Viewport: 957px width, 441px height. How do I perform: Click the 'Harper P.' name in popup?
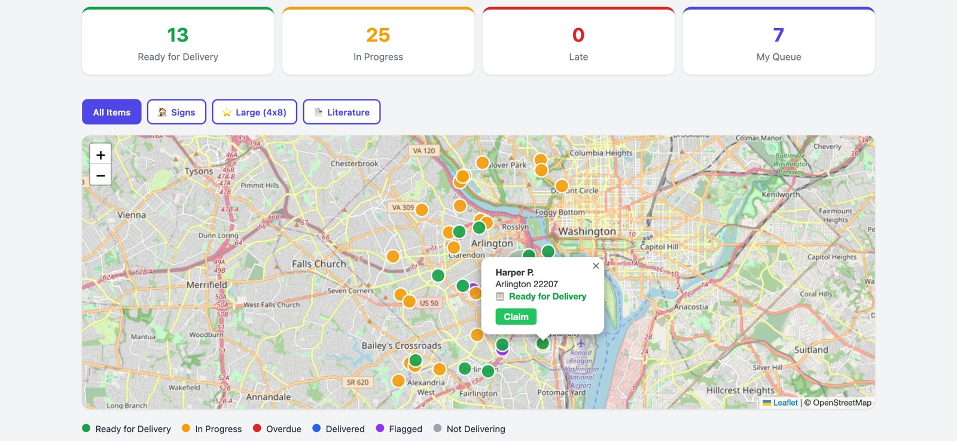[514, 272]
